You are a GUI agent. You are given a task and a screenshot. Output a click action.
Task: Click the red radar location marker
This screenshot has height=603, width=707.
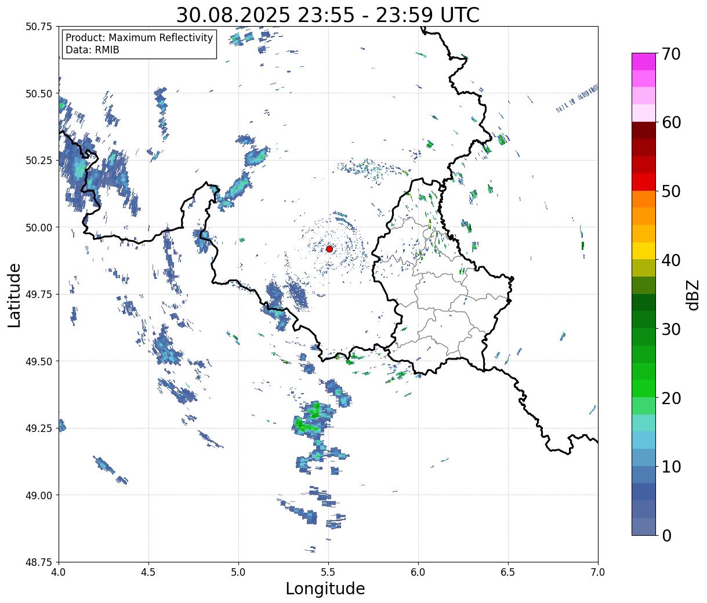[x=329, y=249]
